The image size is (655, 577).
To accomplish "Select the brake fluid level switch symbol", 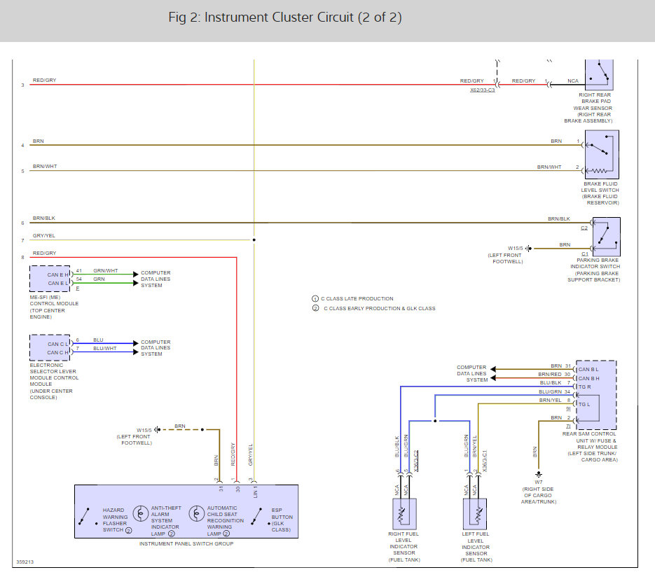I will click(x=602, y=155).
